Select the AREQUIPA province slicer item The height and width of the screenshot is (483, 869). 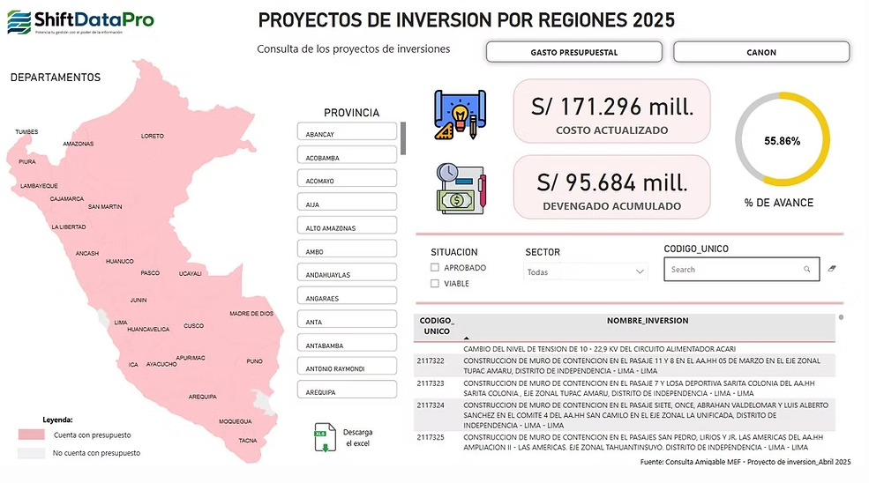tap(347, 390)
